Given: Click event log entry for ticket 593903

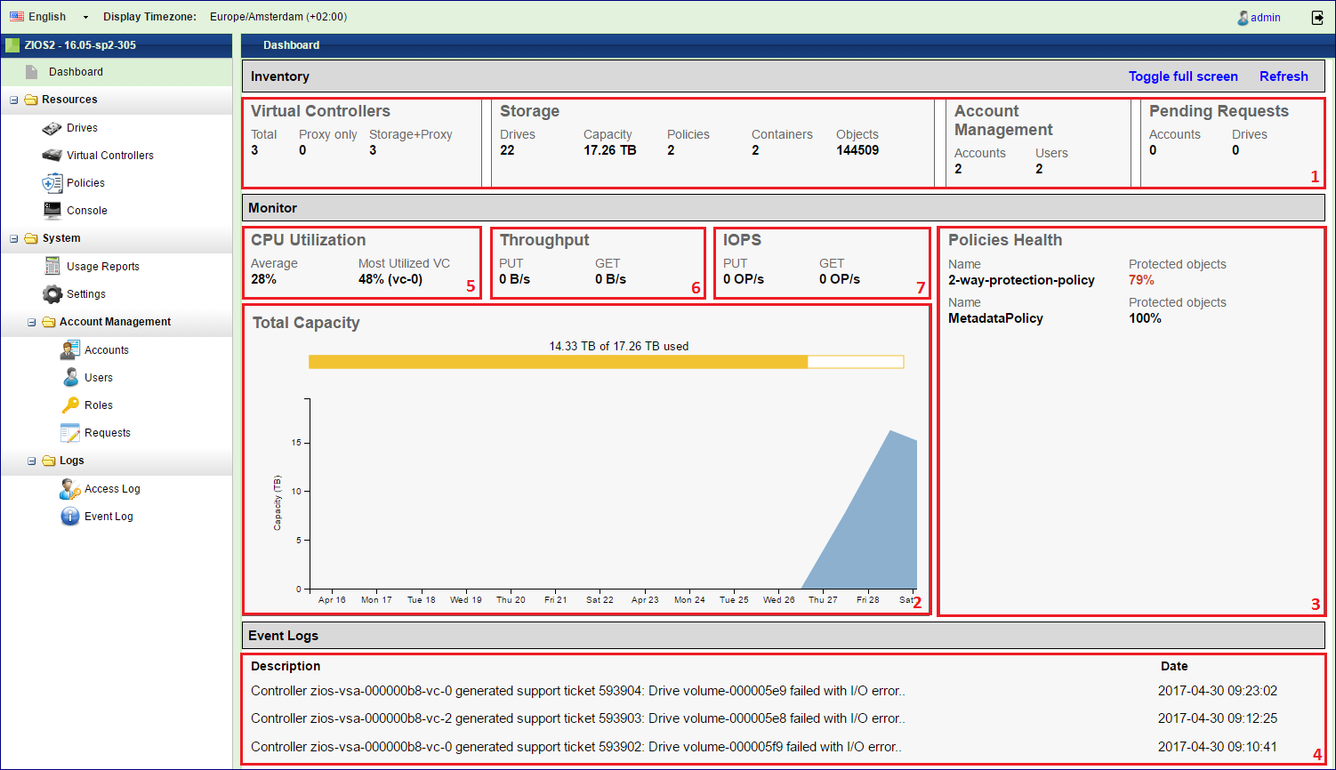Looking at the screenshot, I should (578, 718).
